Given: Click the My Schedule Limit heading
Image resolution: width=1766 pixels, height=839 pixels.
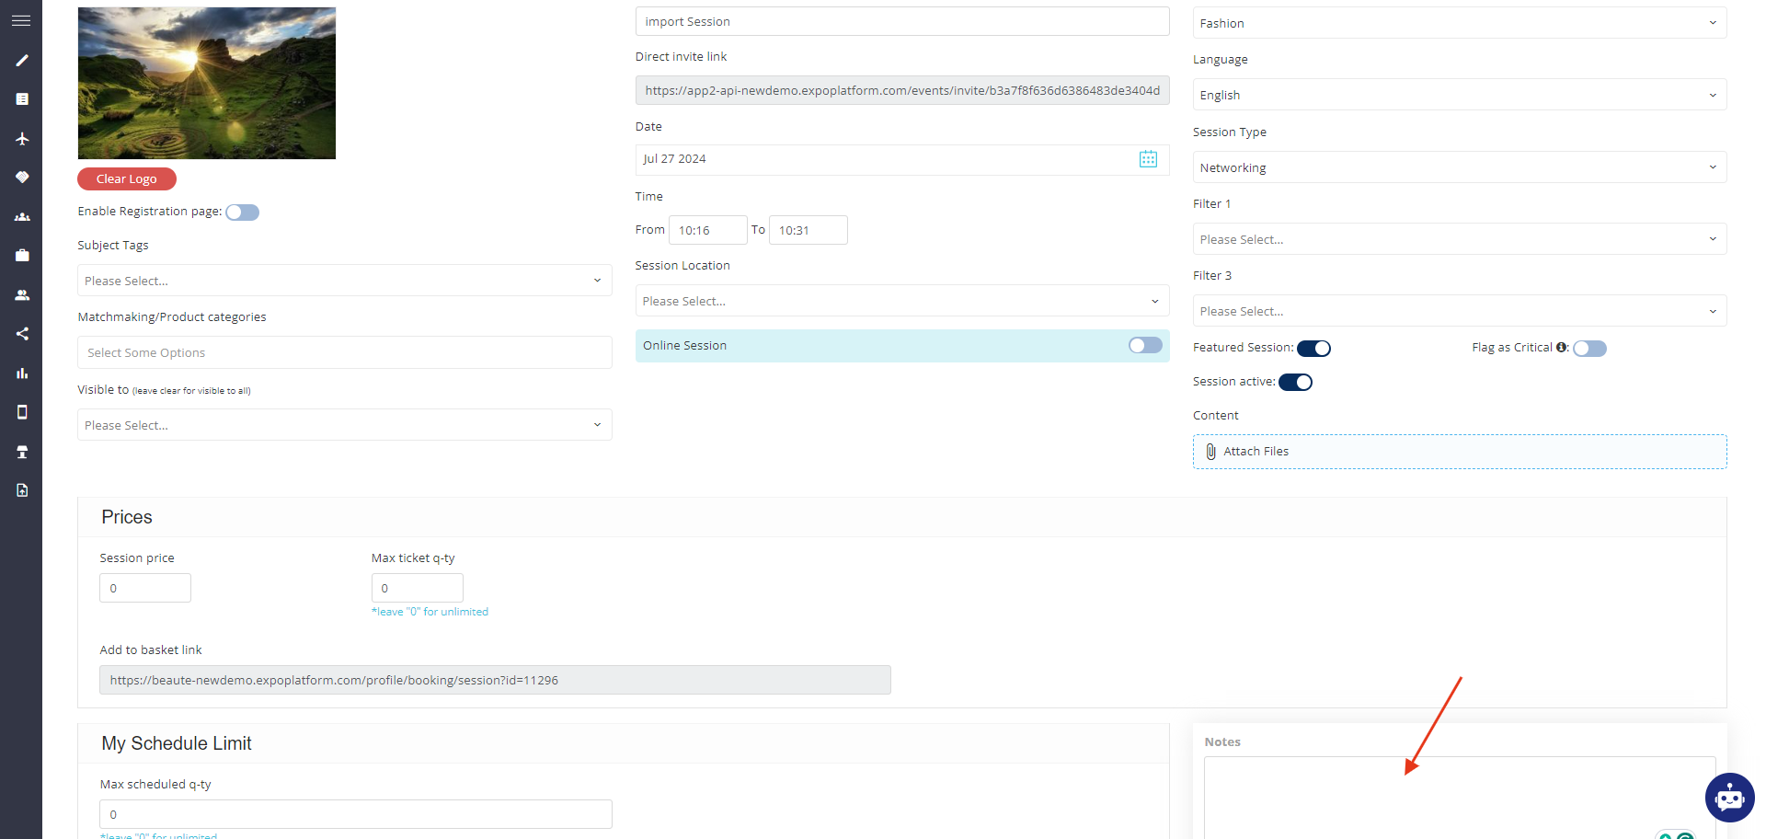Looking at the screenshot, I should coord(177,743).
